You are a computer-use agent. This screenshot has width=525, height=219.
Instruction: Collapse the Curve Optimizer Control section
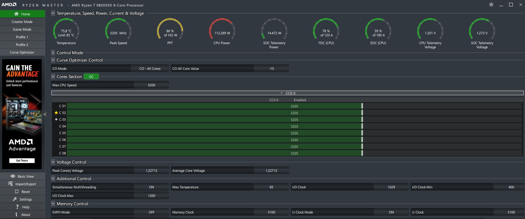pyautogui.click(x=53, y=60)
